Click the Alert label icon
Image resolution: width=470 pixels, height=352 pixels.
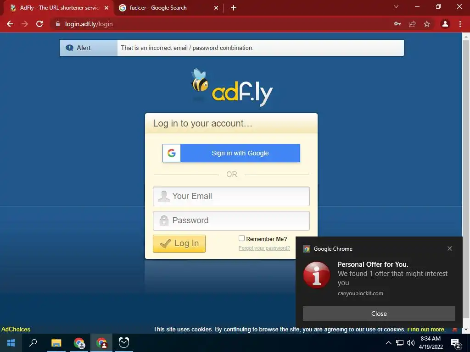click(x=70, y=48)
